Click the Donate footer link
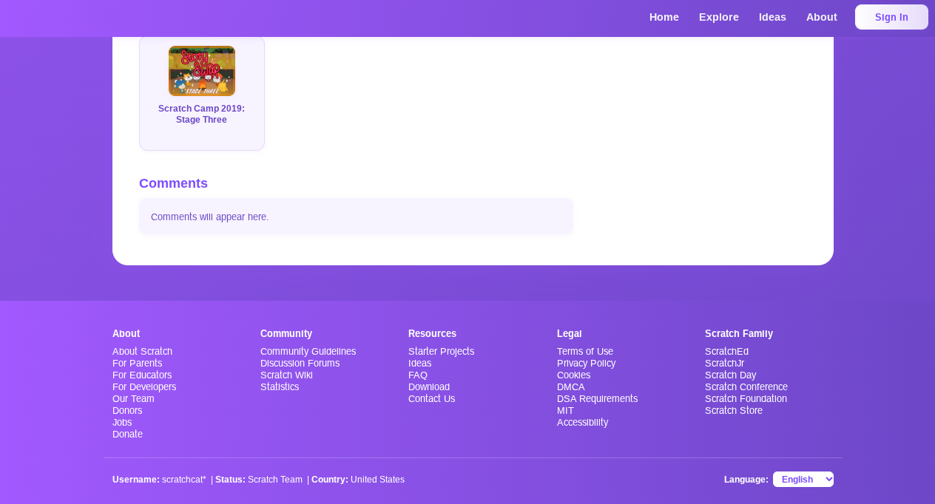This screenshot has width=935, height=504. pyautogui.click(x=127, y=435)
